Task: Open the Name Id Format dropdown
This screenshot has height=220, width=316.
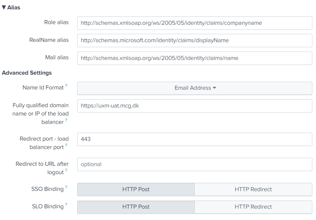Action: (x=195, y=88)
